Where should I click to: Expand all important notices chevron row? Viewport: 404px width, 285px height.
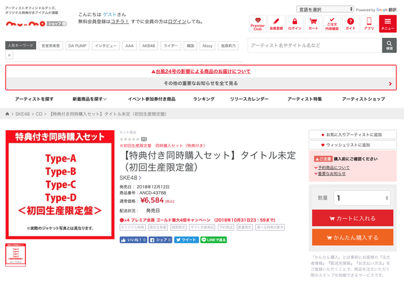tap(201, 83)
